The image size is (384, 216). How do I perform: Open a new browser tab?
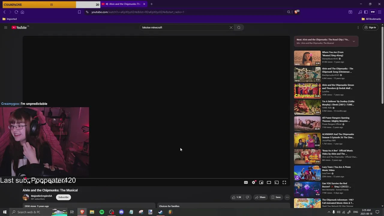[x=151, y=4]
